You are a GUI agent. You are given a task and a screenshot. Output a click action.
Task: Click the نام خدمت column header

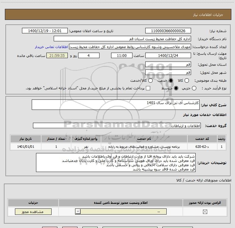[x=144, y=139]
